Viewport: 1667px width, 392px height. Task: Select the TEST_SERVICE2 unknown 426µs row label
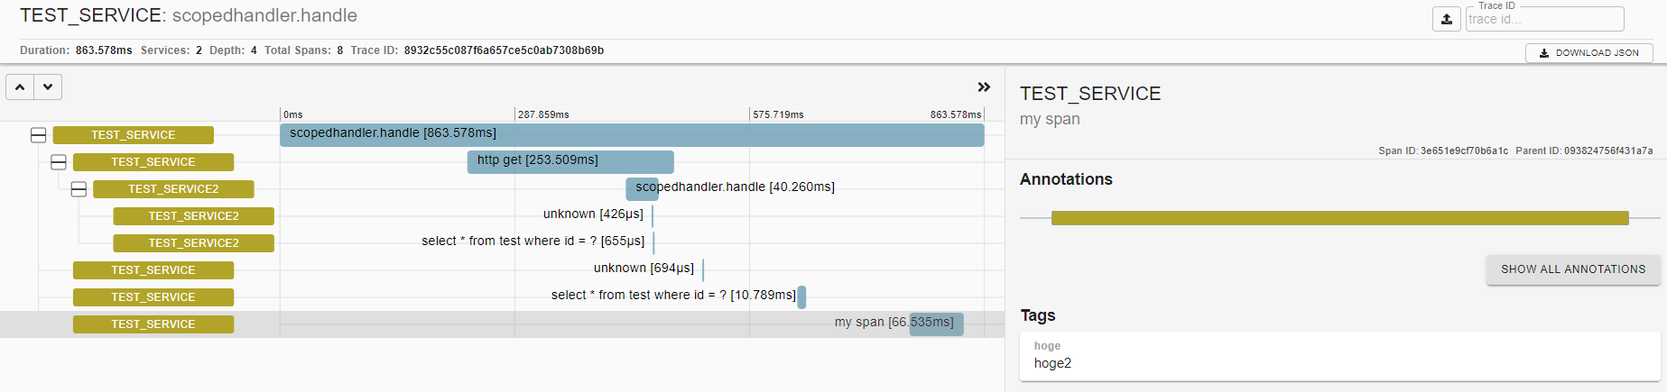click(x=193, y=216)
